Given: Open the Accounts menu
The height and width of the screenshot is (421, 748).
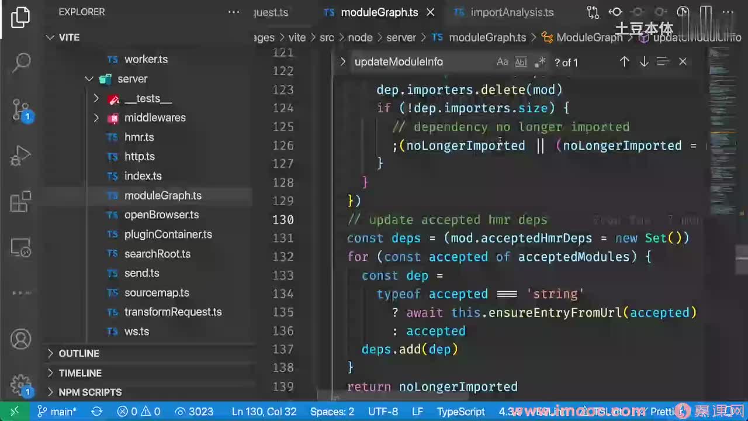Looking at the screenshot, I should pyautogui.click(x=21, y=339).
